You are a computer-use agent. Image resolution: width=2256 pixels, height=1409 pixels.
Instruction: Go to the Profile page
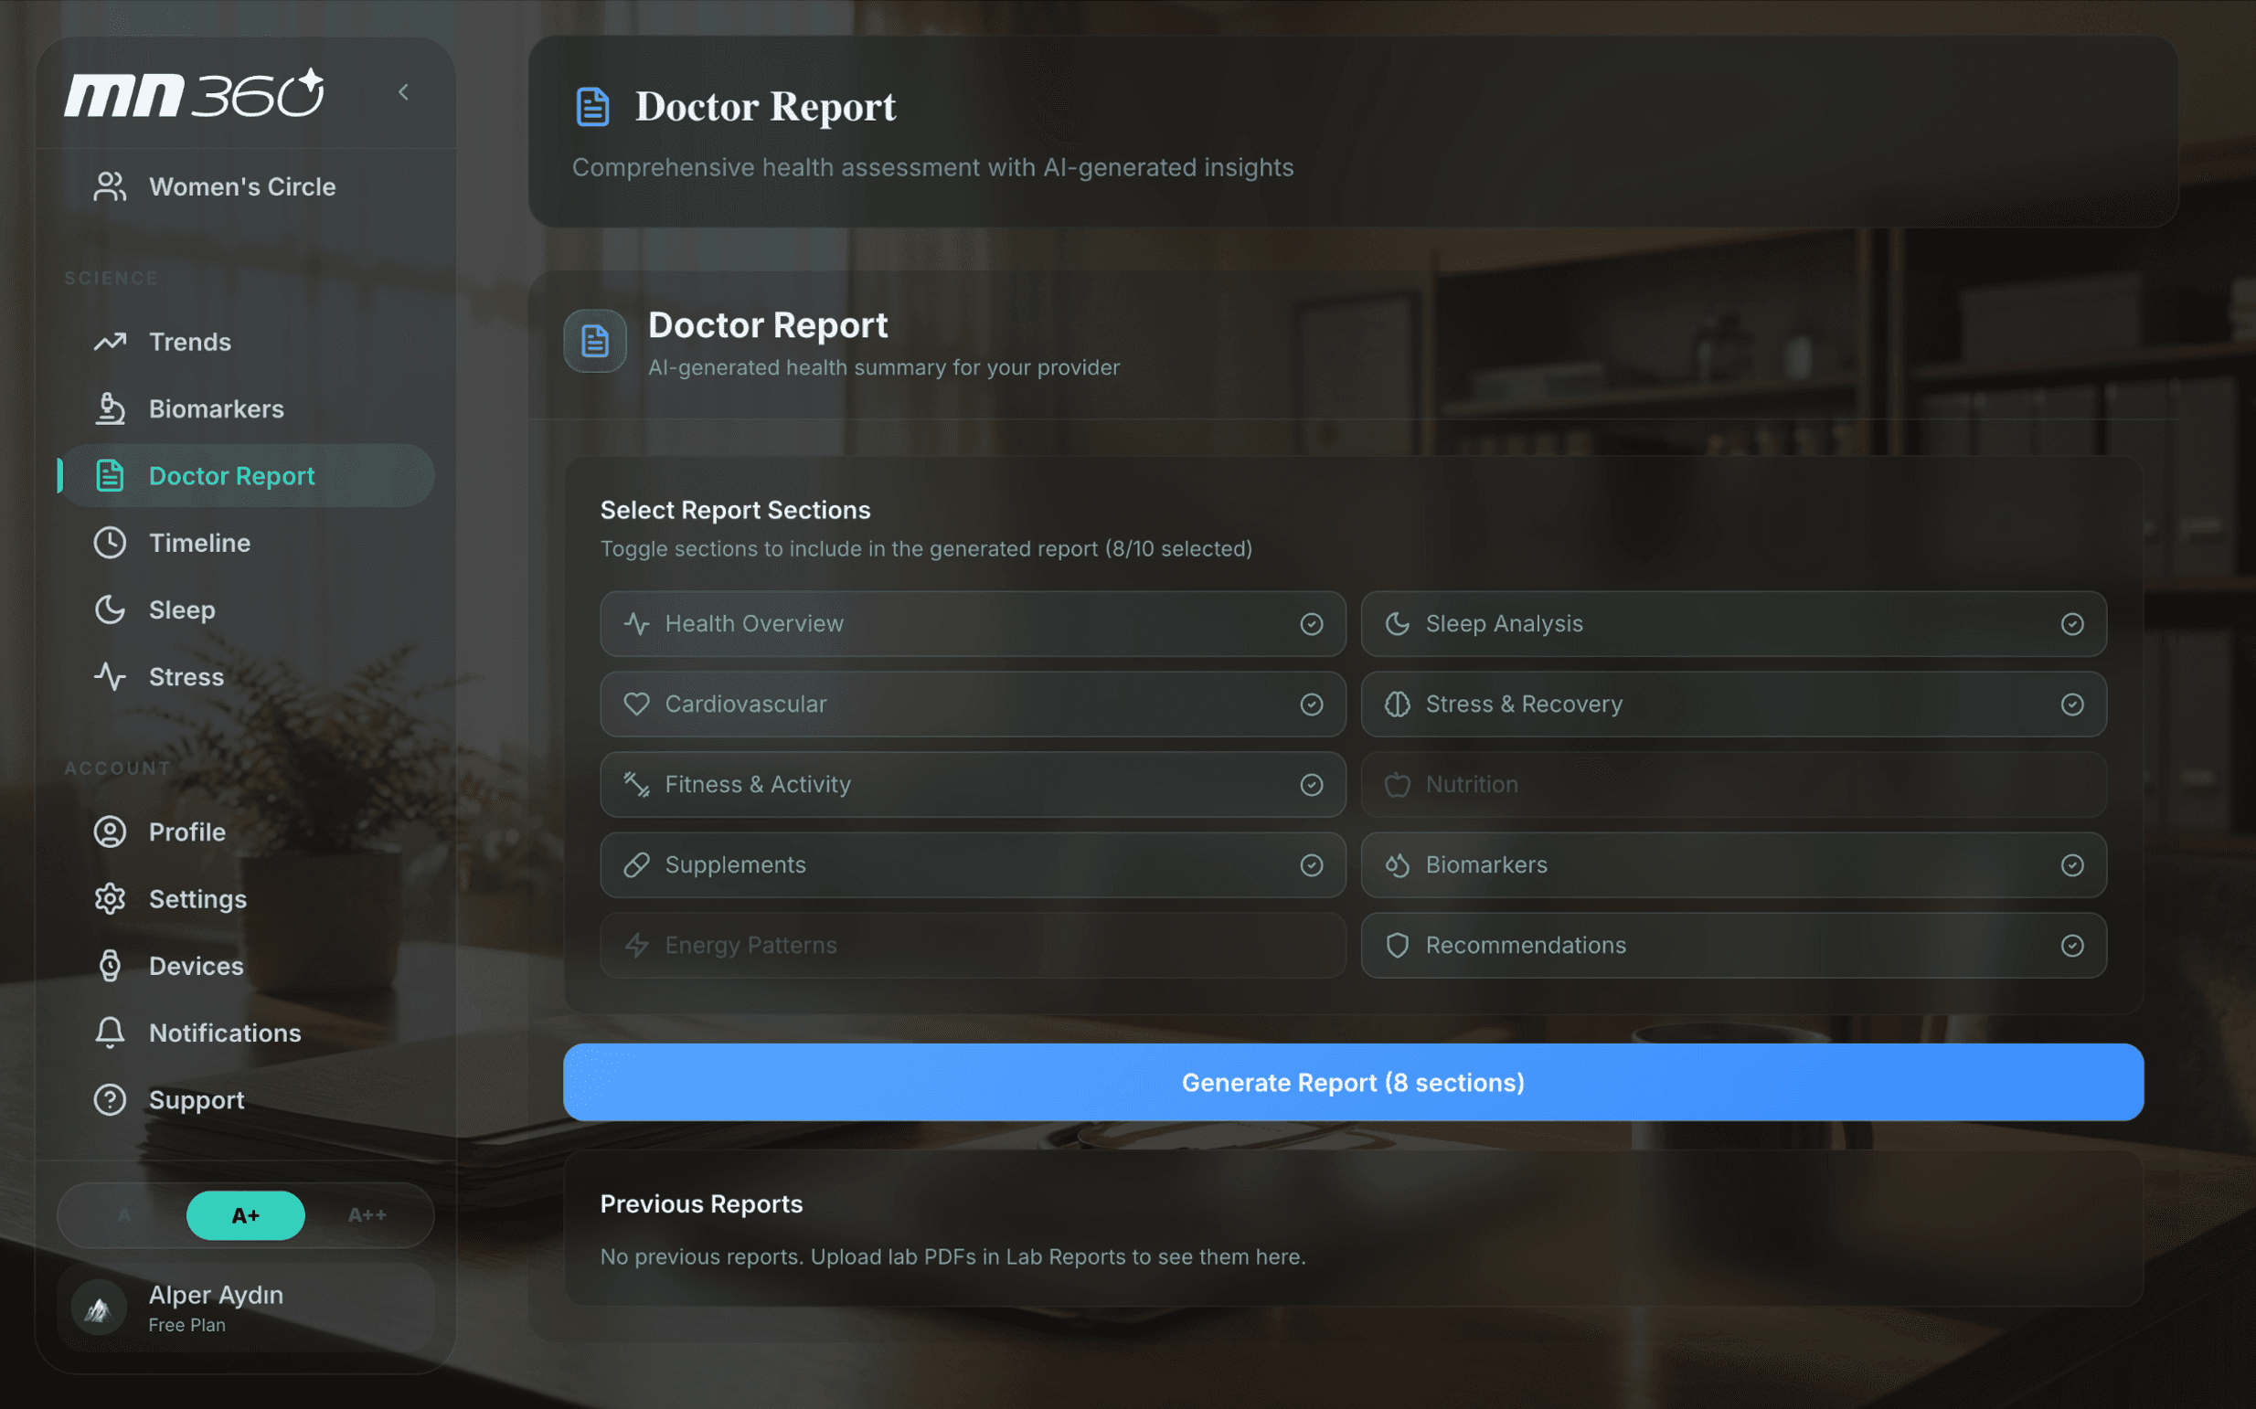[187, 832]
